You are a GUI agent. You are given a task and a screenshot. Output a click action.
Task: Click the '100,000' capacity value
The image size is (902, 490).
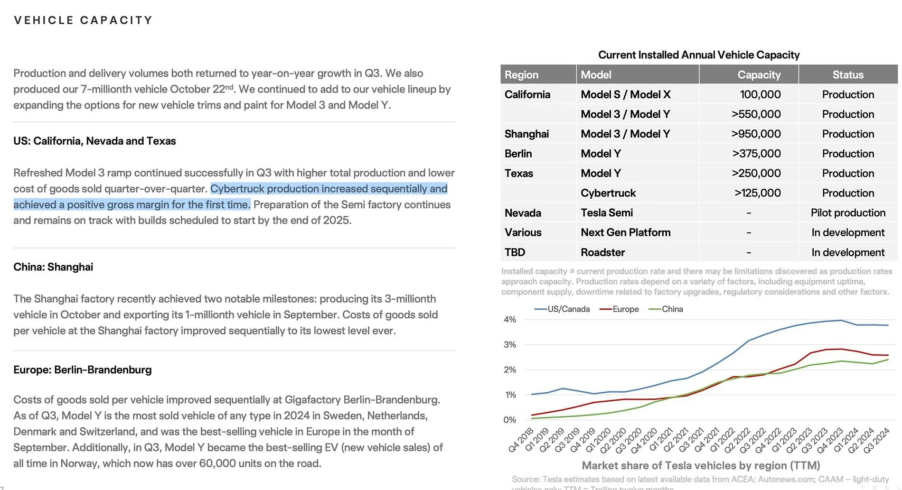[760, 95]
